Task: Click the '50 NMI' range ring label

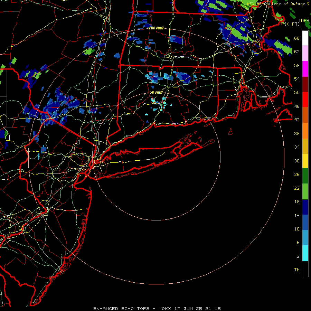Action: pyautogui.click(x=156, y=92)
